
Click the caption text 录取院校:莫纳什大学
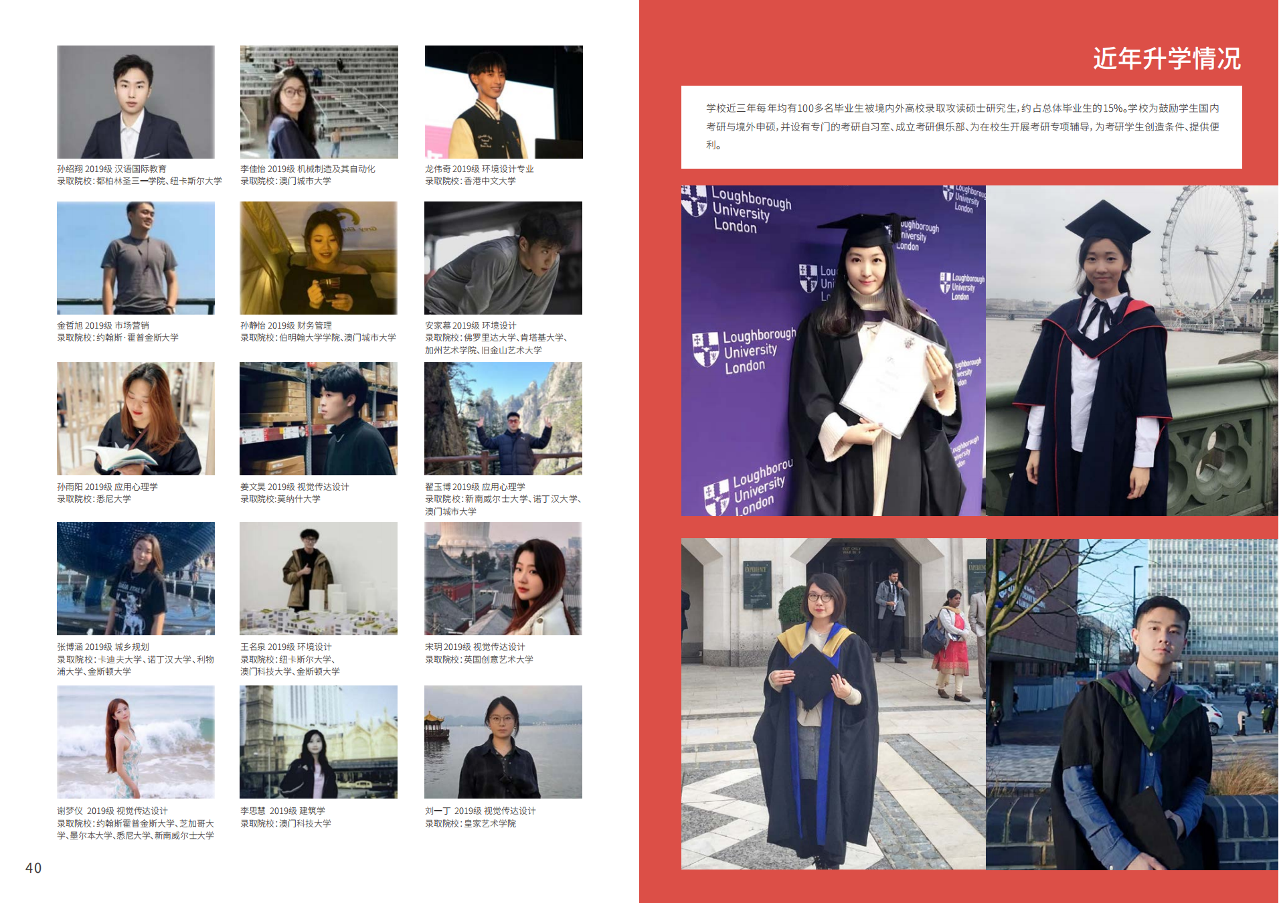(x=280, y=499)
